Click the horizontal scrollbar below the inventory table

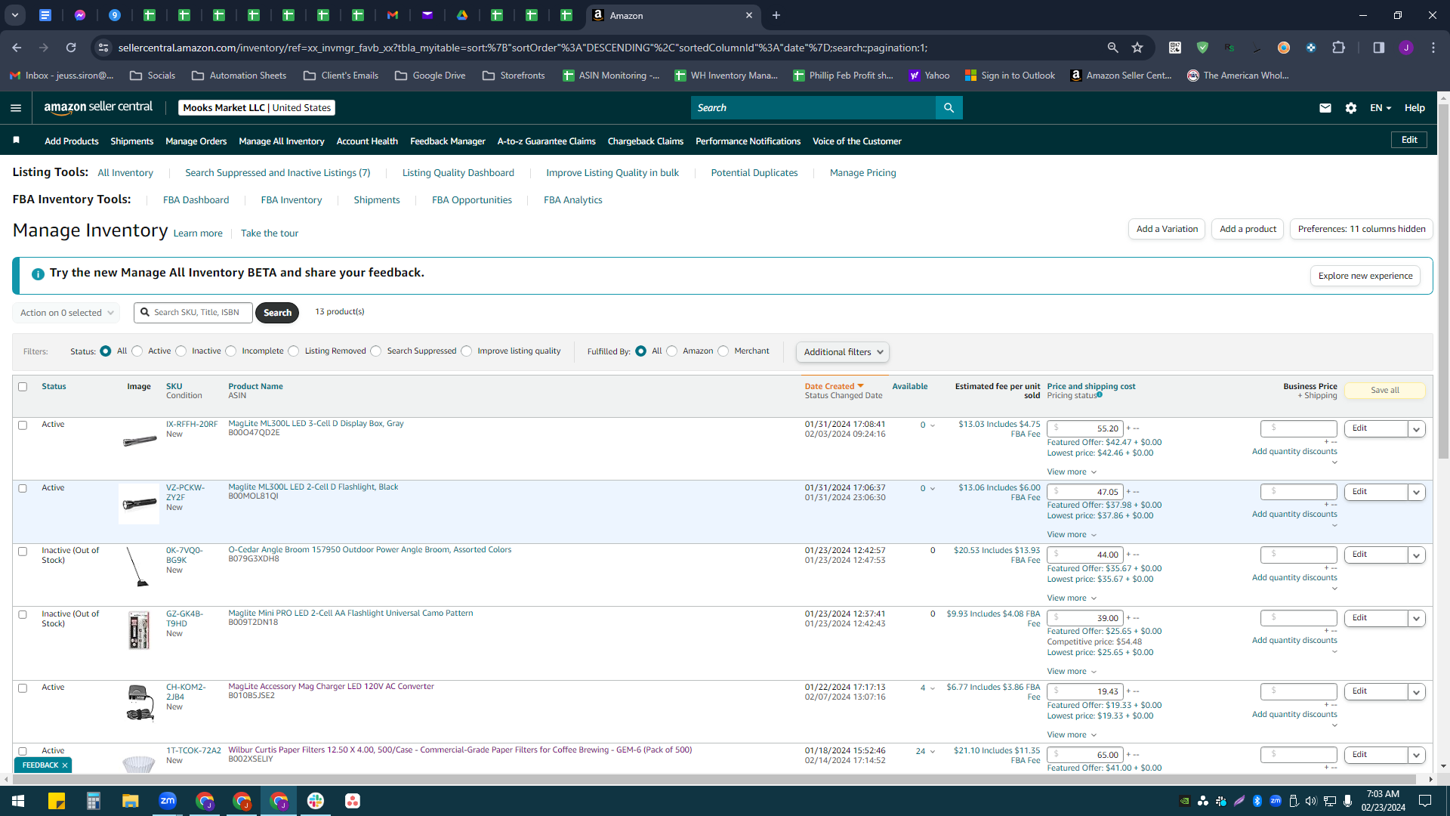(715, 779)
